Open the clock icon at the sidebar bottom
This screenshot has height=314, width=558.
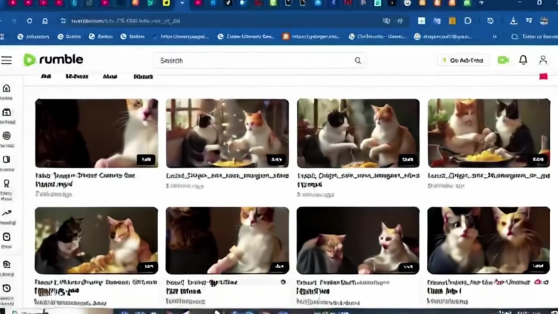tap(7, 288)
